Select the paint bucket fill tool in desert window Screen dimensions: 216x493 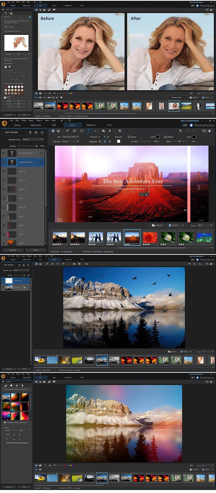tap(103, 131)
